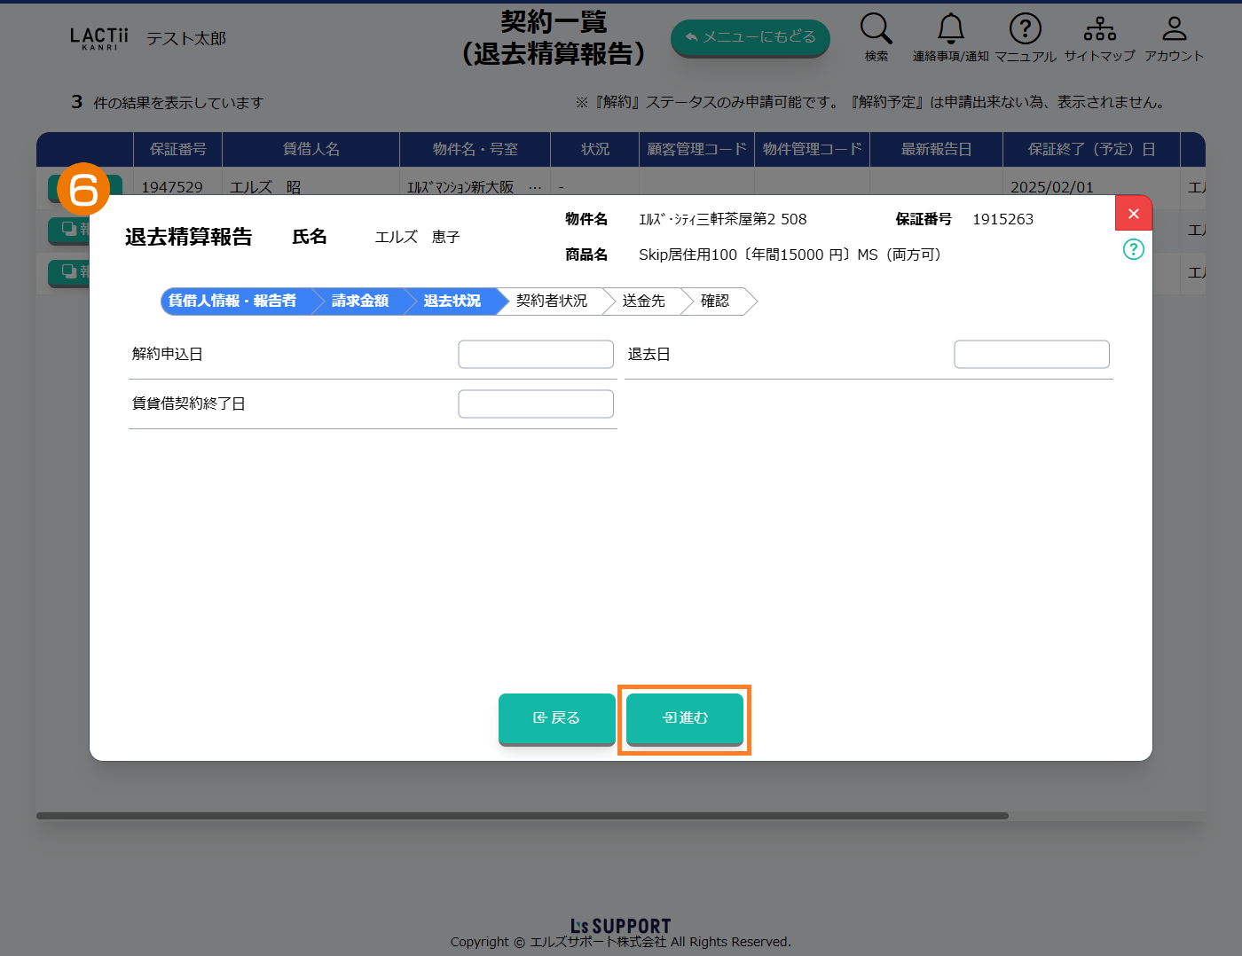Click the horizontal scrollbar below the table
Screen dimensions: 1242x956
tap(522, 816)
